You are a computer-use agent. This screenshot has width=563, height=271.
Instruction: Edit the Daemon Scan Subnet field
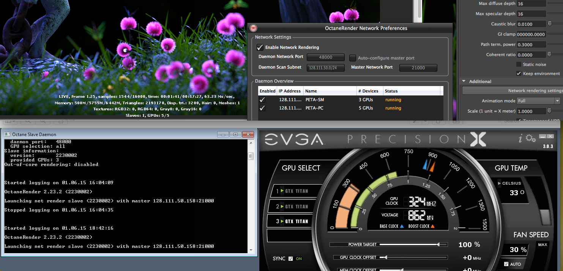pyautogui.click(x=326, y=67)
